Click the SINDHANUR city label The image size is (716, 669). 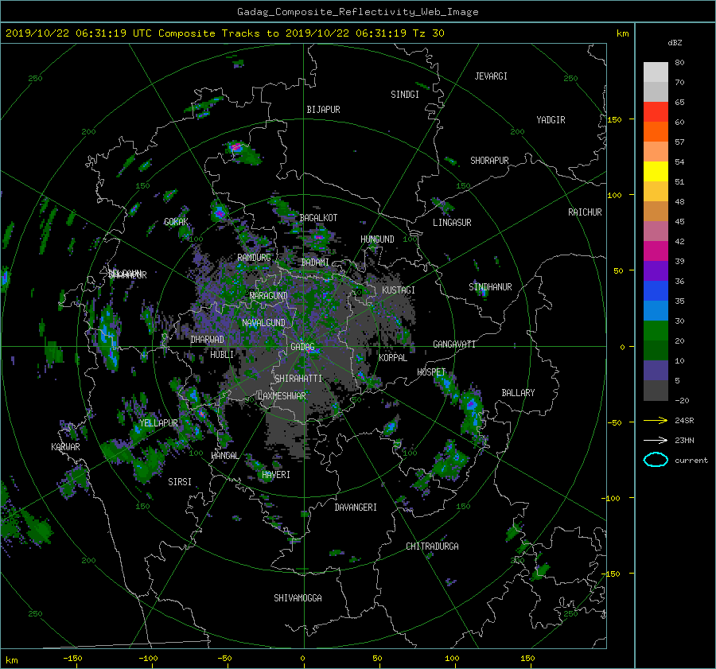coord(490,287)
